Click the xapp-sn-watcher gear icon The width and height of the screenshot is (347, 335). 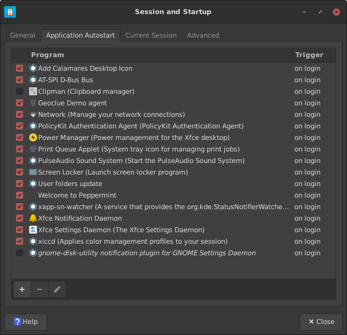pyautogui.click(x=33, y=207)
